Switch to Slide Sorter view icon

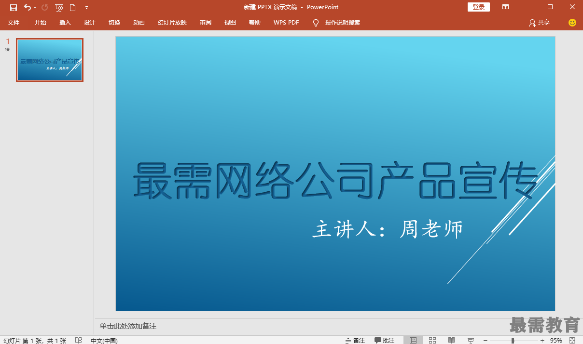click(x=432, y=340)
